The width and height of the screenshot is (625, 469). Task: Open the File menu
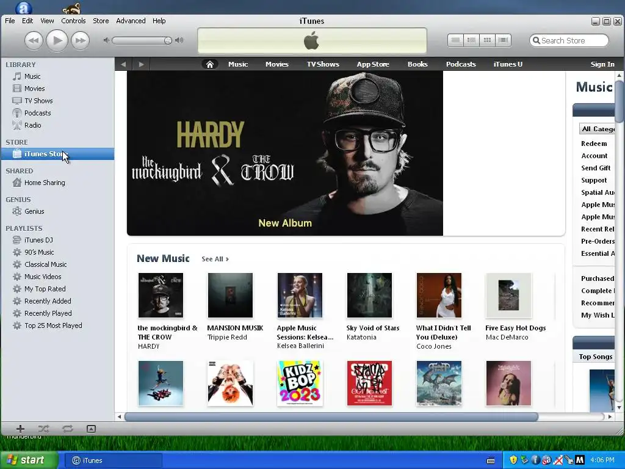coord(10,21)
